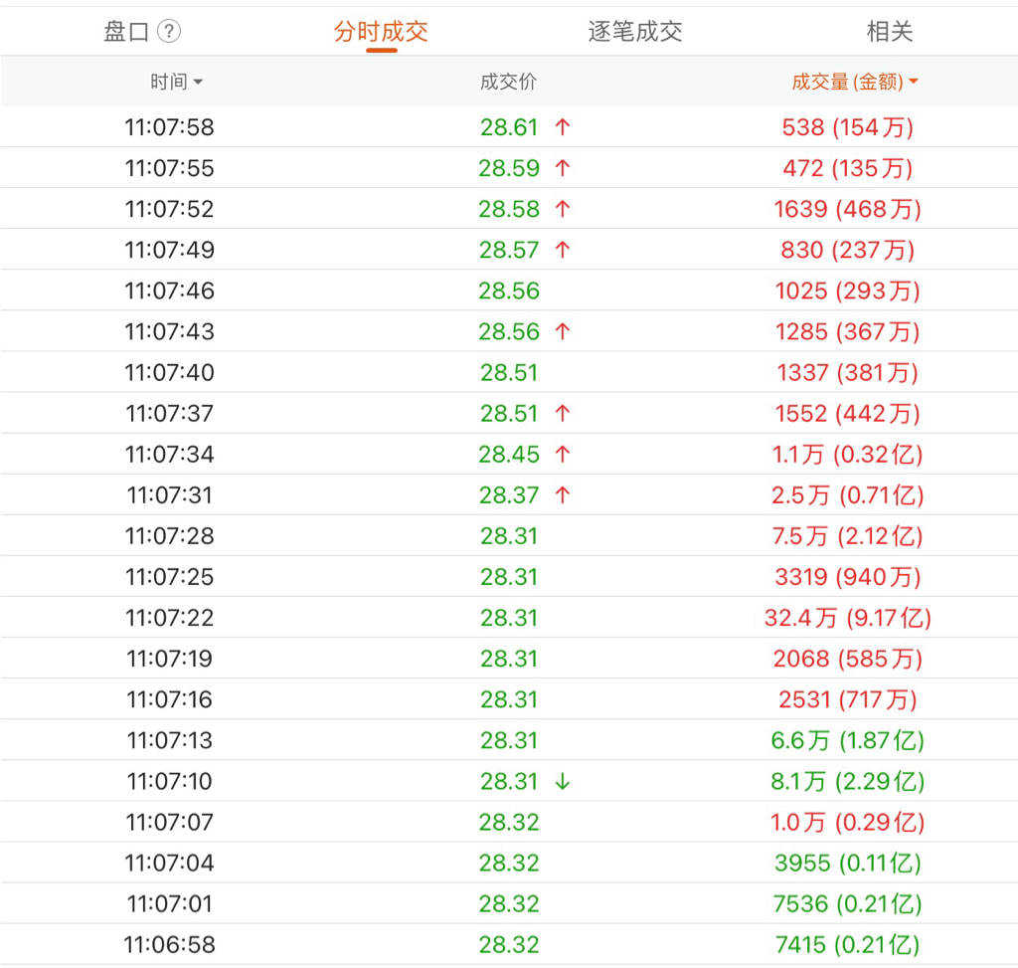Click the red up arrow beside 28.61

click(x=563, y=127)
